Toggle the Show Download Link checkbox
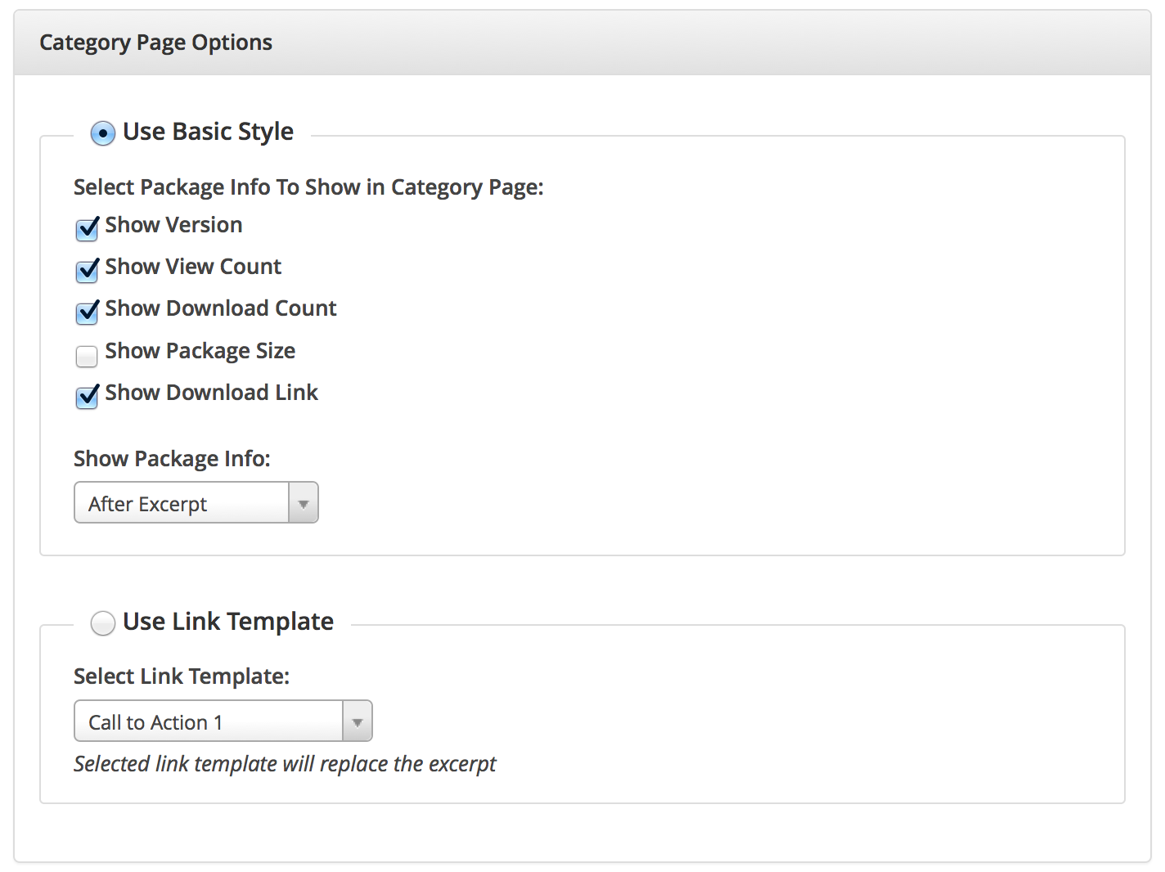The height and width of the screenshot is (872, 1165). pos(87,398)
